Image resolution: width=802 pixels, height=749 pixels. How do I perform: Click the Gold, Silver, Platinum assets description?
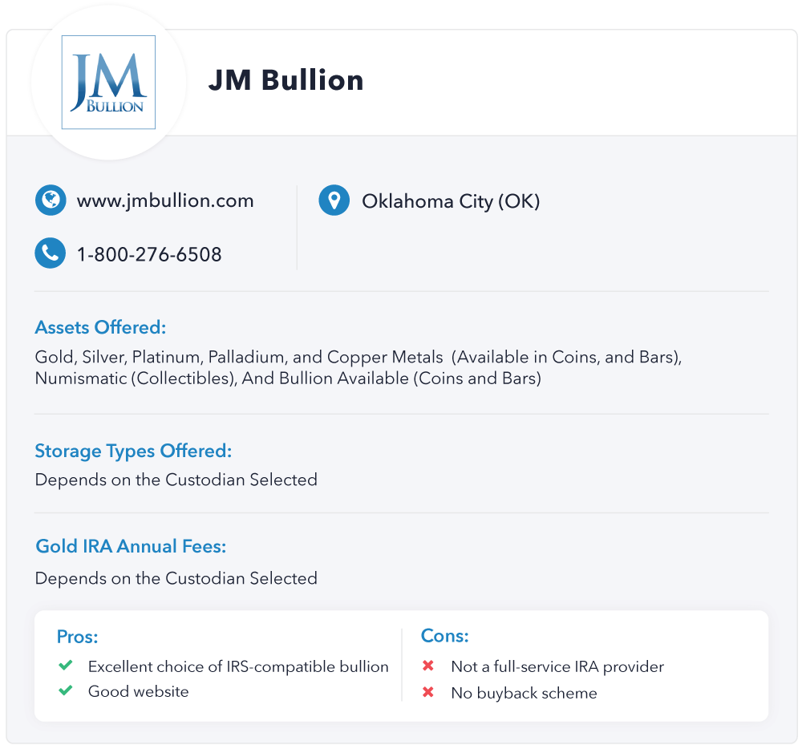click(358, 367)
